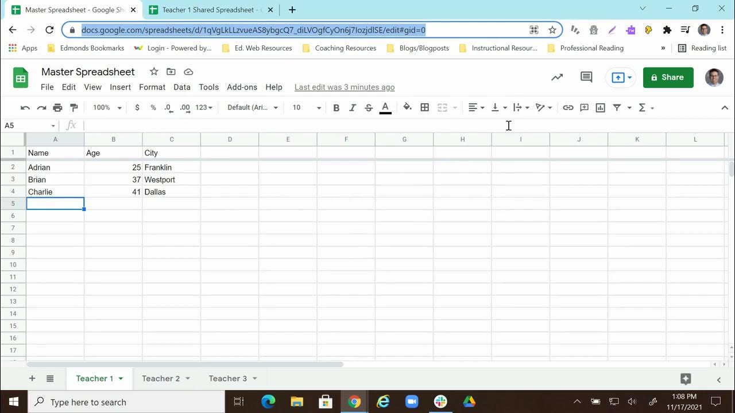Open more number formats 123 dropdown
This screenshot has width=735, height=413.
[x=204, y=107]
